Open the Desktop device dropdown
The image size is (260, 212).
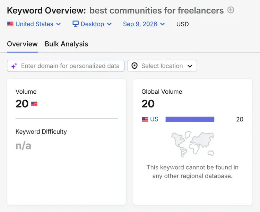(x=92, y=24)
